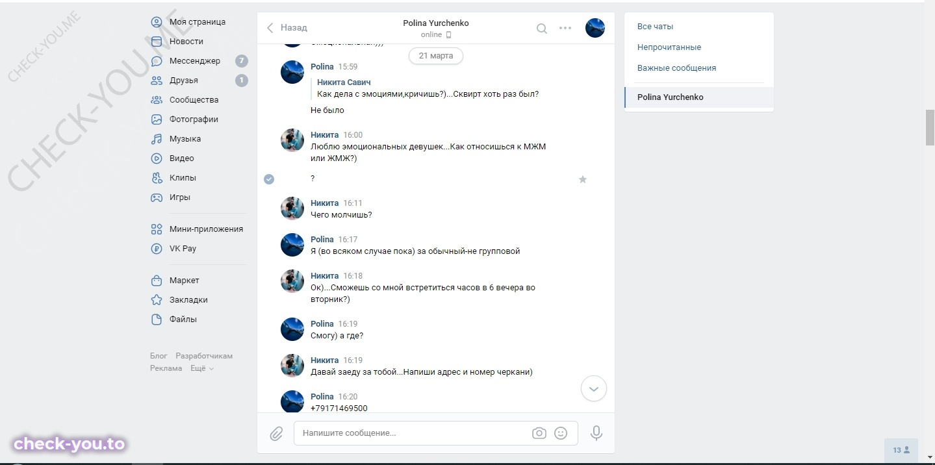Click the bottom-right 13 contacts counter

tap(901, 450)
